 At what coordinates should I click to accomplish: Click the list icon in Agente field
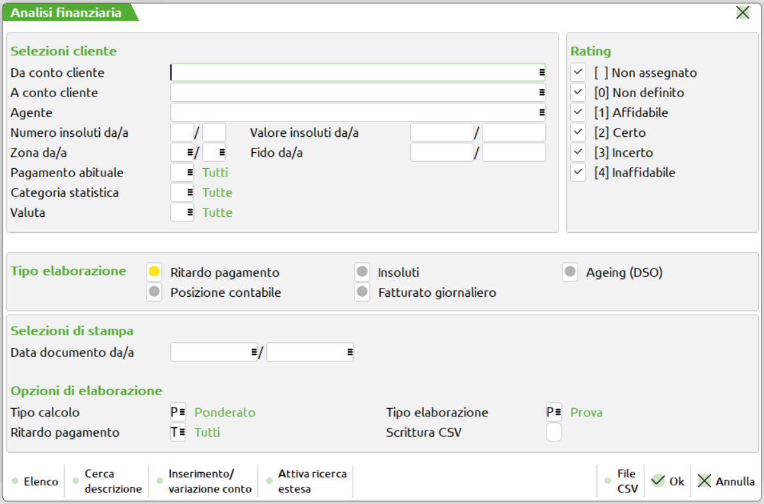541,113
